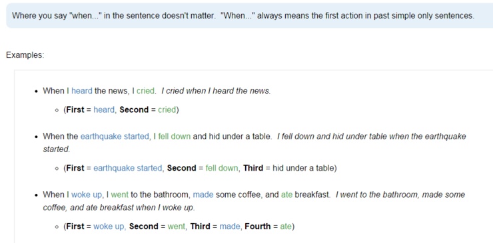Click bold "First" label in heard/cried sub-bullet

[x=75, y=110]
